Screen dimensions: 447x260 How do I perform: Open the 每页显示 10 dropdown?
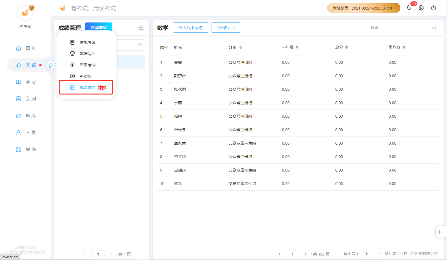point(372,254)
